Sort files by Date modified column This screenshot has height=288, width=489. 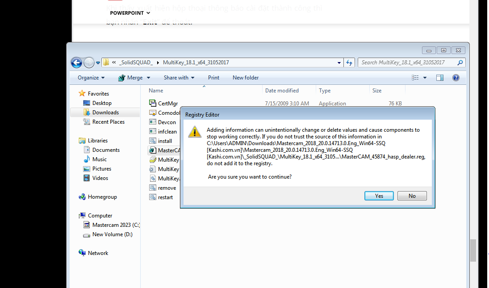click(282, 91)
